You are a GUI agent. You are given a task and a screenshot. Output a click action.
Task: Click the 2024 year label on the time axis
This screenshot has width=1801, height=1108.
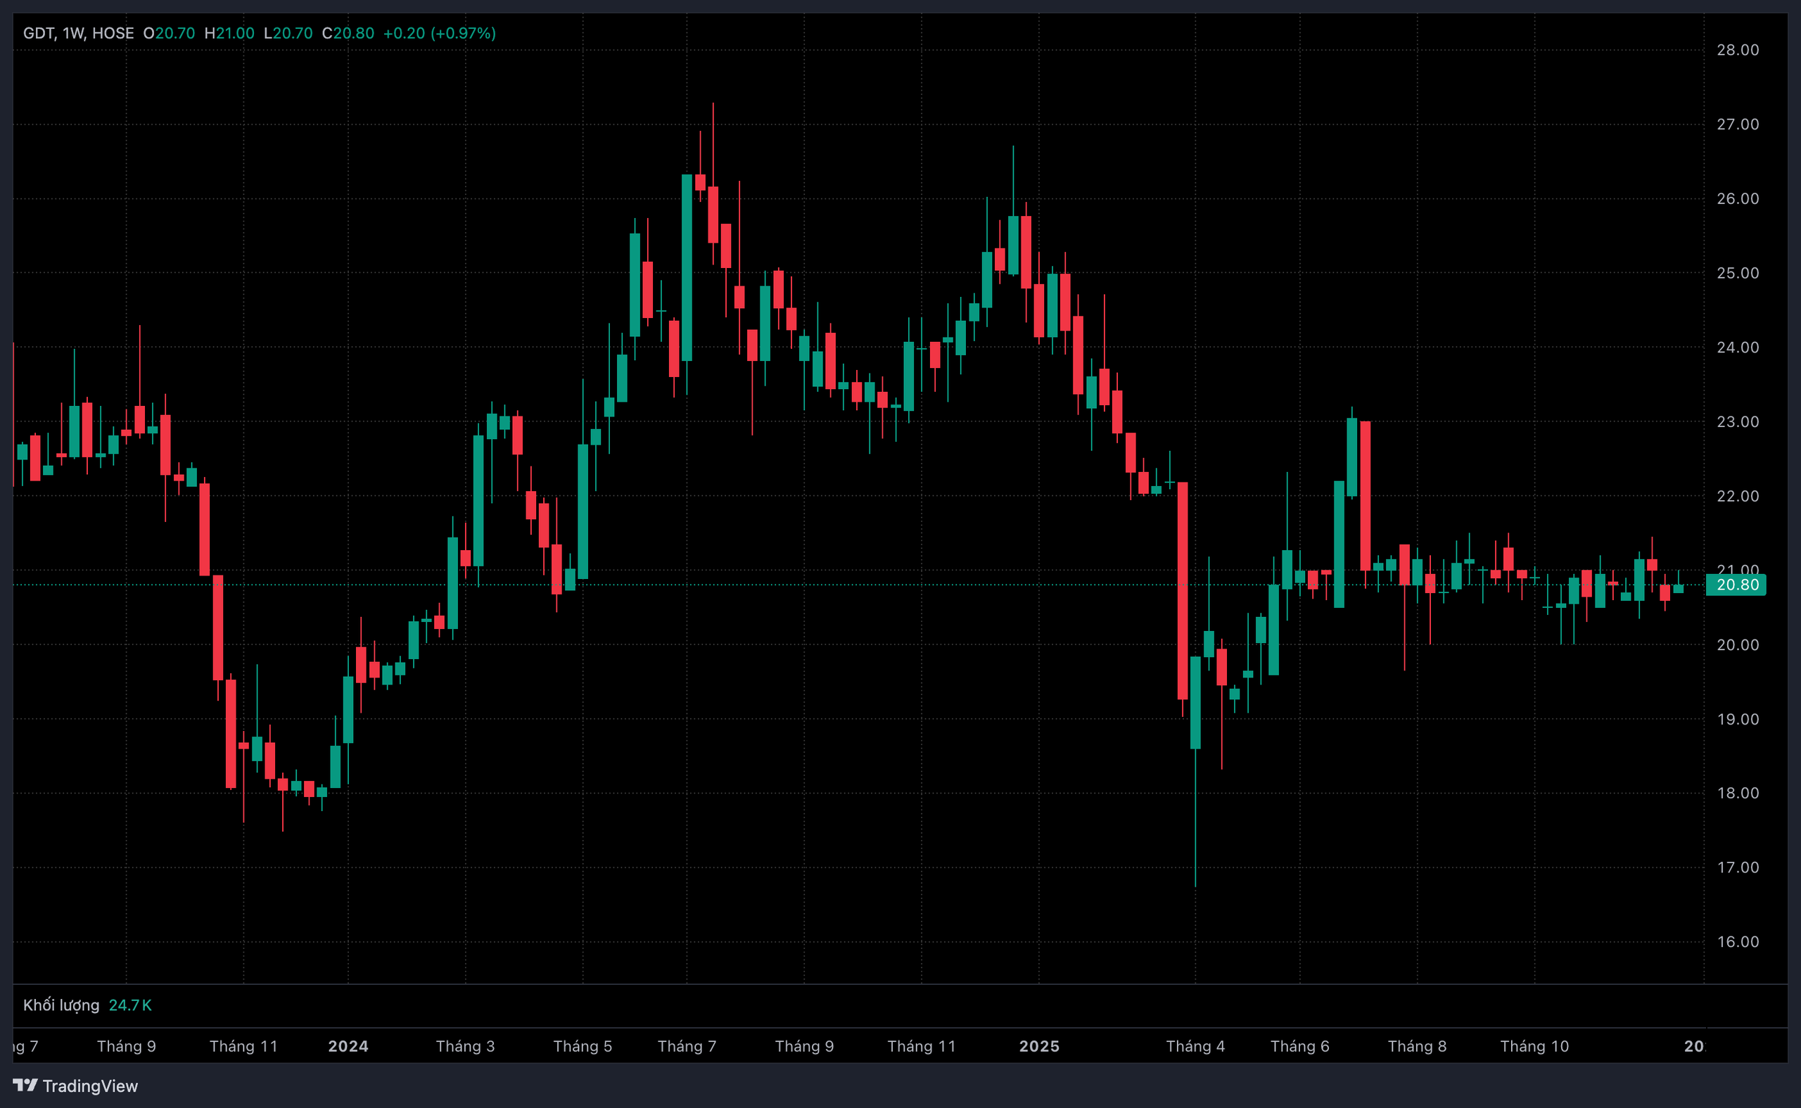pyautogui.click(x=348, y=1045)
